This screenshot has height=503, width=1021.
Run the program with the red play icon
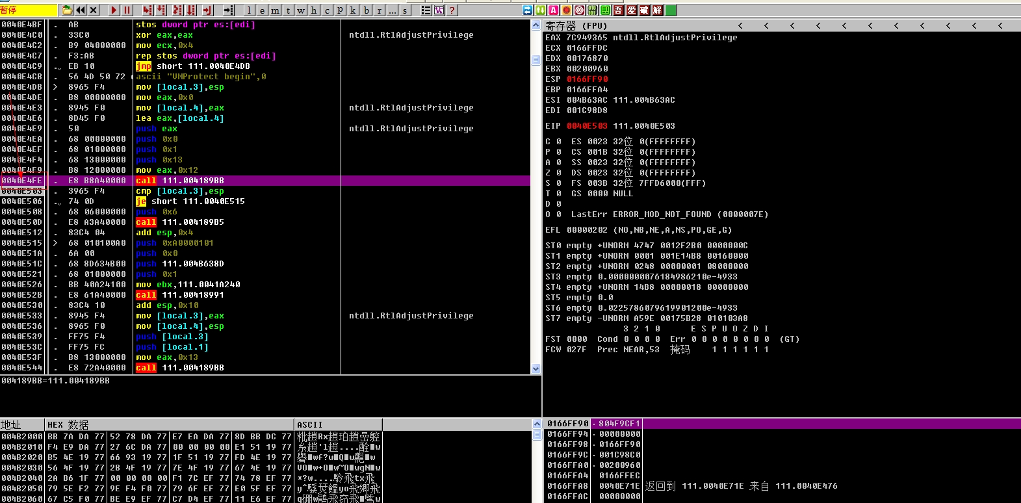[x=114, y=10]
